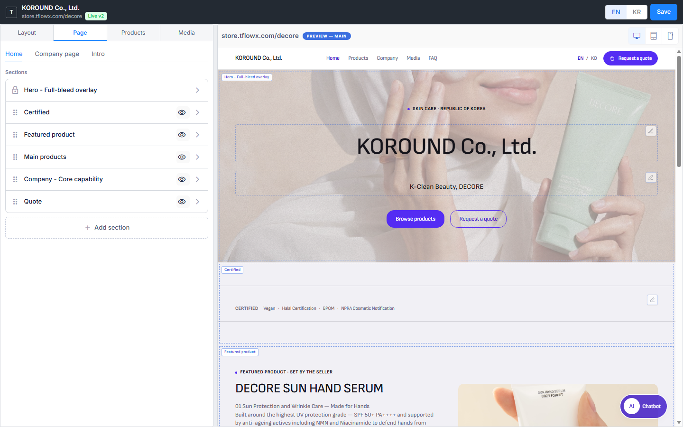Viewport: 683px width, 427px height.
Task: Select EN editor language
Action: 616,12
